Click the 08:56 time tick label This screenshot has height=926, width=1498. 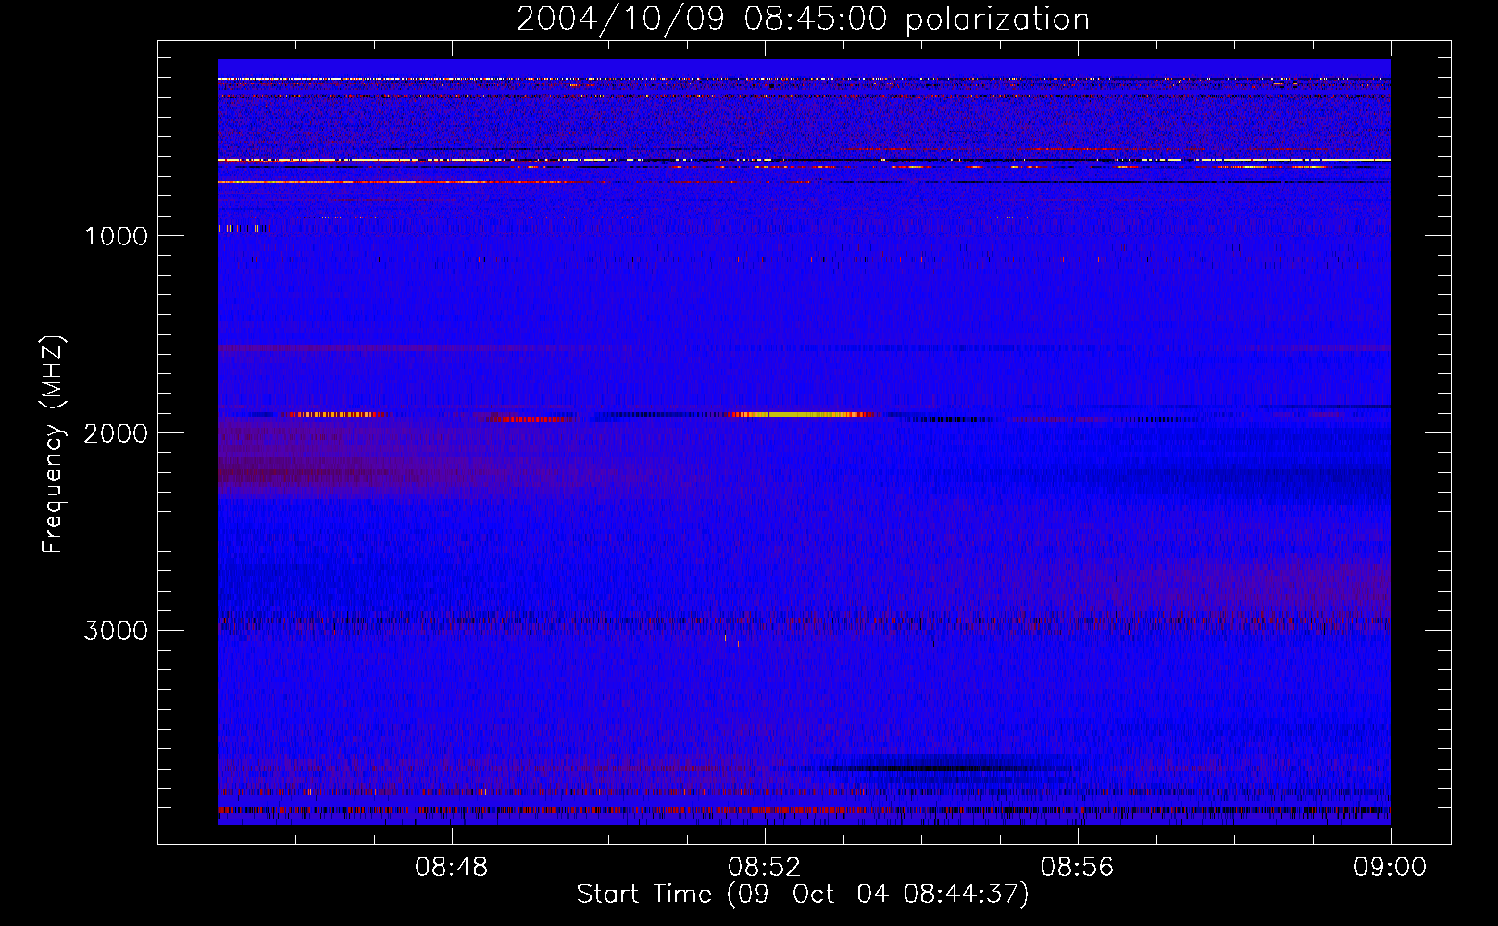click(x=1078, y=868)
